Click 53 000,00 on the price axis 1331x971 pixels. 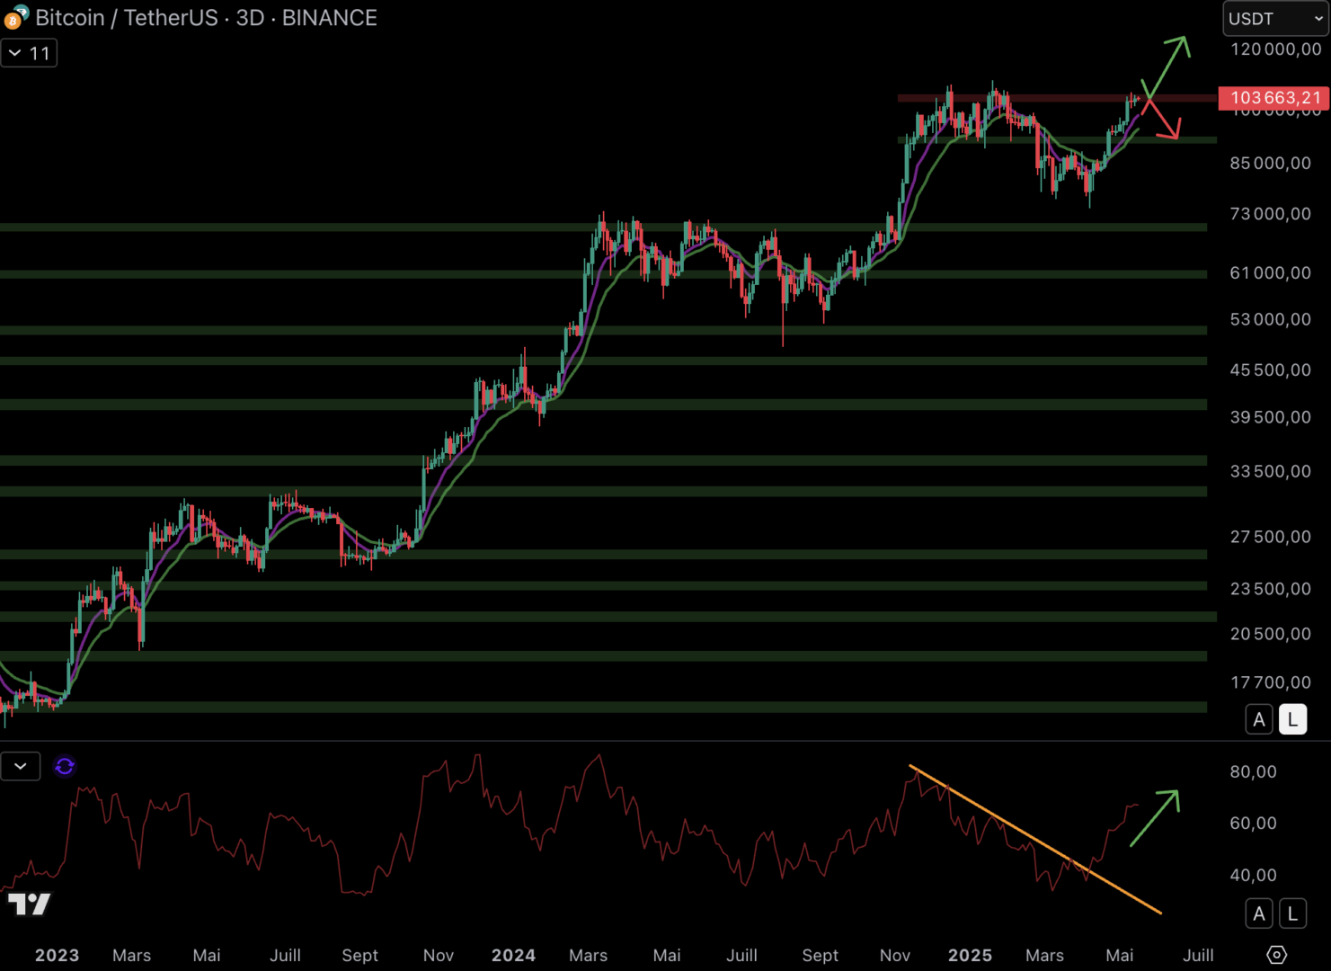[x=1270, y=319]
